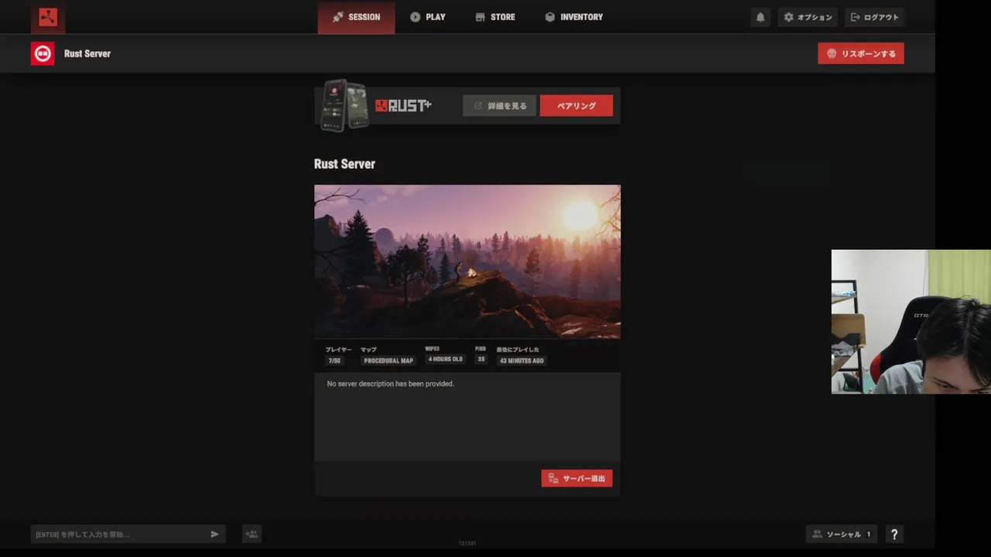Click the Rust+ logo
Viewport: 991px width, 557px height.
click(x=403, y=106)
